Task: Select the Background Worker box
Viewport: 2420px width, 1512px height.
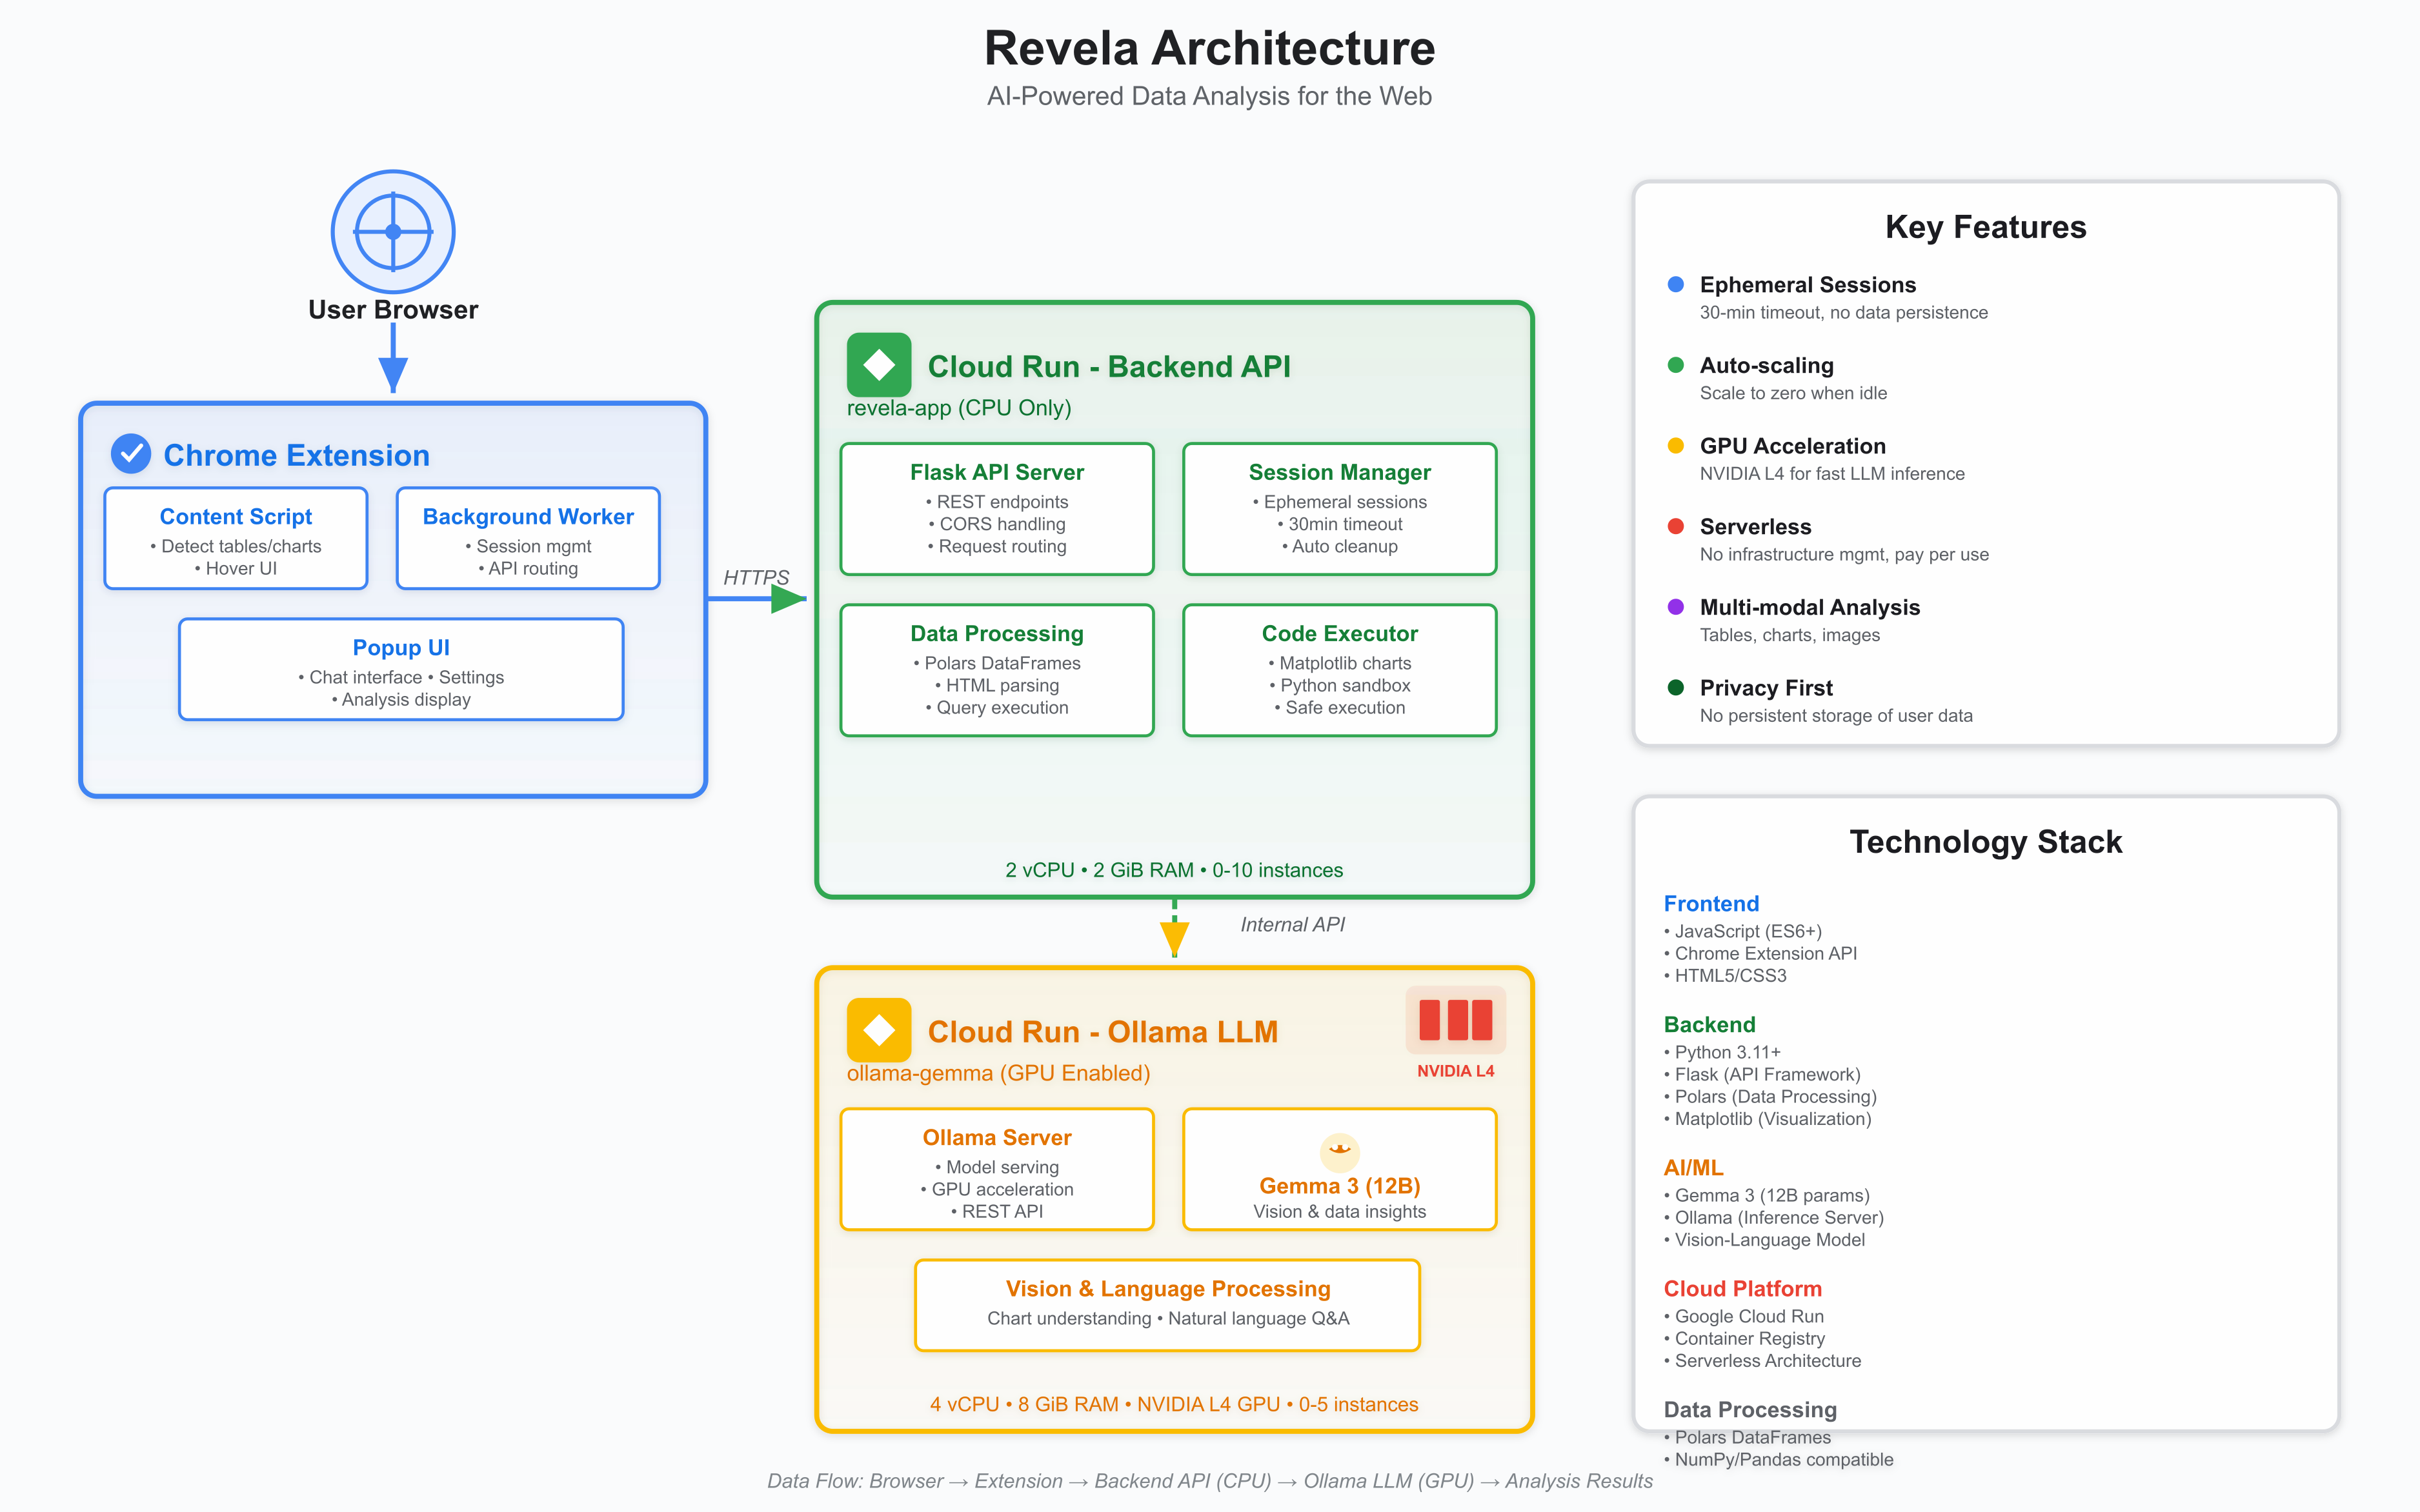Action: click(529, 539)
